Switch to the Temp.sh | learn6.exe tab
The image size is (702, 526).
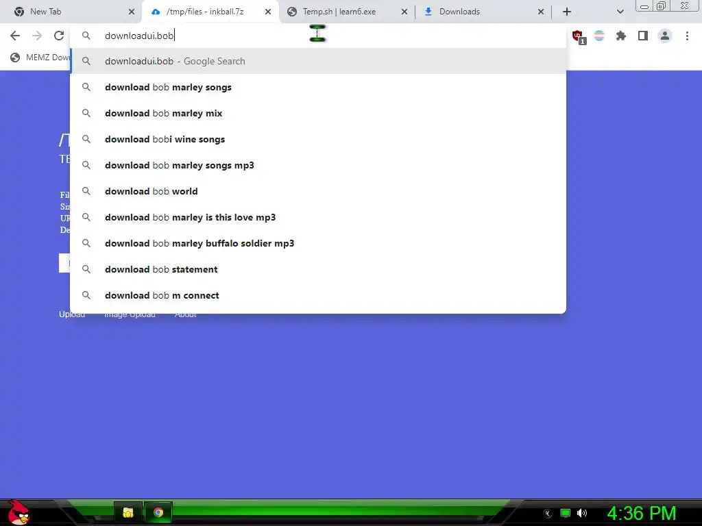[347, 12]
